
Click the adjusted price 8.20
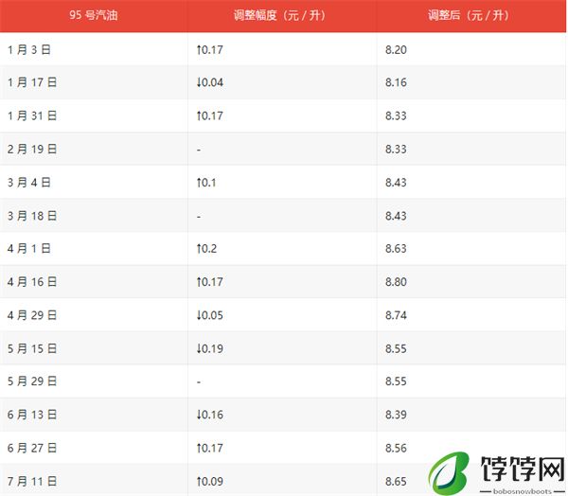tap(396, 49)
